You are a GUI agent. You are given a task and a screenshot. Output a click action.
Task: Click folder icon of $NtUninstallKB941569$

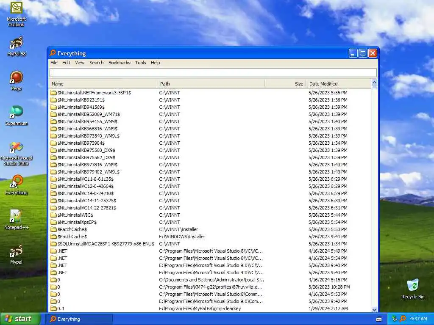(x=53, y=107)
